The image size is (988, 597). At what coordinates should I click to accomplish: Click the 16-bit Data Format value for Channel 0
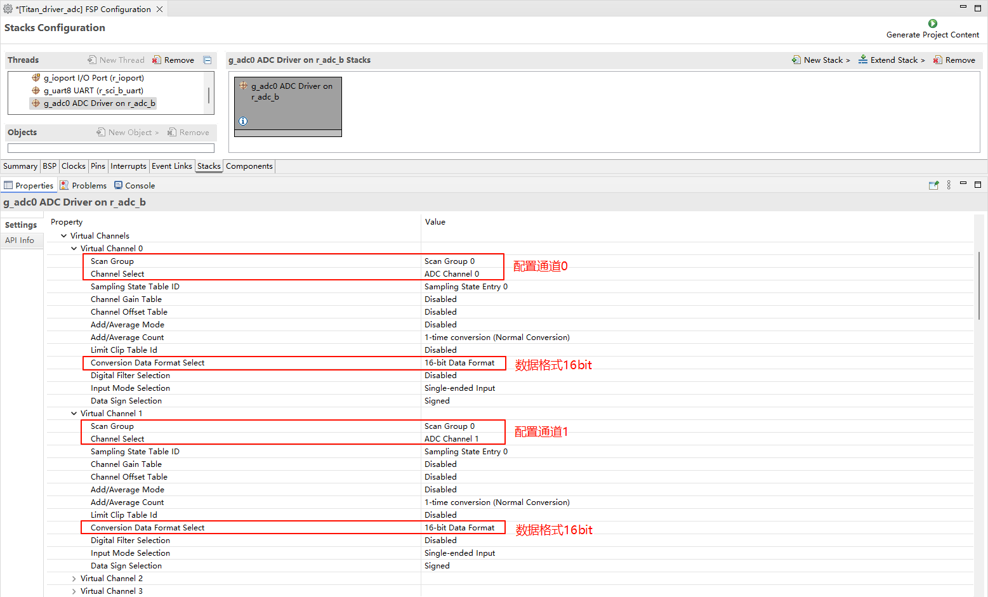(x=459, y=363)
